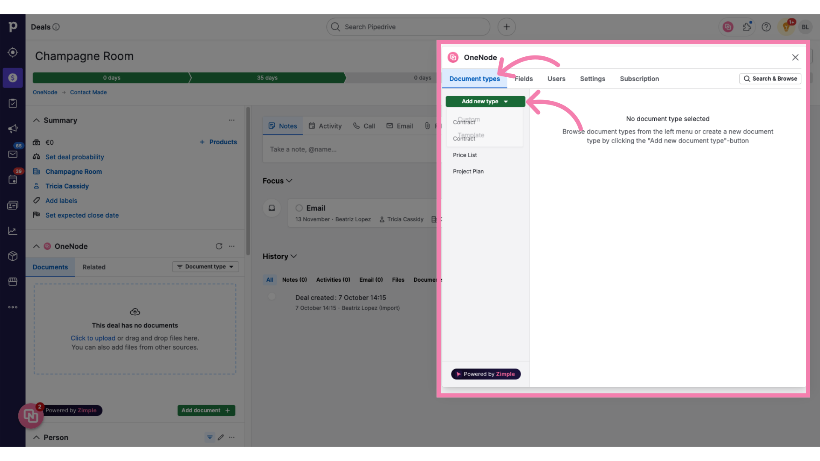Click the Products link
This screenshot has width=820, height=461.
click(x=218, y=142)
